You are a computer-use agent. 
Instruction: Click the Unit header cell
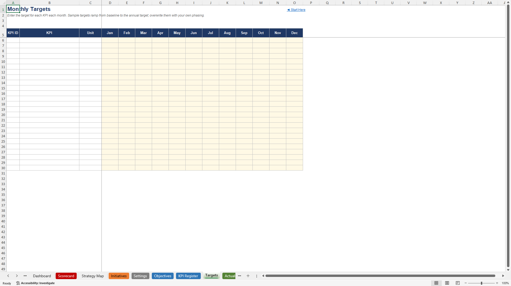[91, 33]
